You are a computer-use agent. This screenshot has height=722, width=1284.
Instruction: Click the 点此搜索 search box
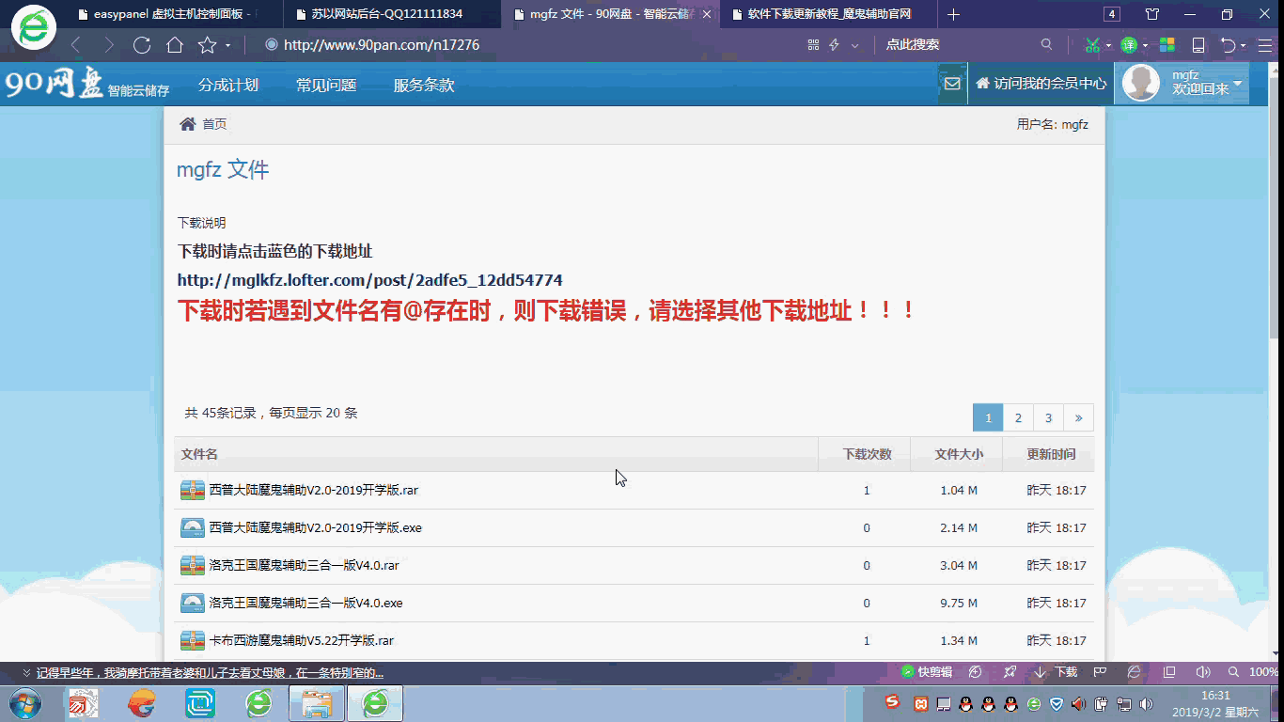pyautogui.click(x=959, y=45)
